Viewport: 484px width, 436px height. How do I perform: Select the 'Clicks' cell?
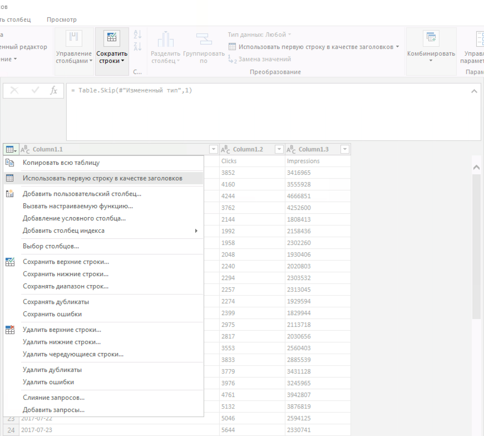[x=252, y=161]
